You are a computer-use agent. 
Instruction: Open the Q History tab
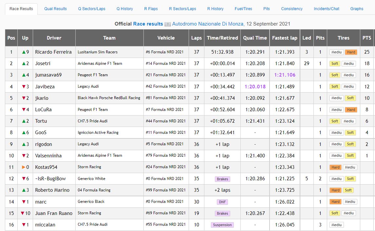(124, 9)
